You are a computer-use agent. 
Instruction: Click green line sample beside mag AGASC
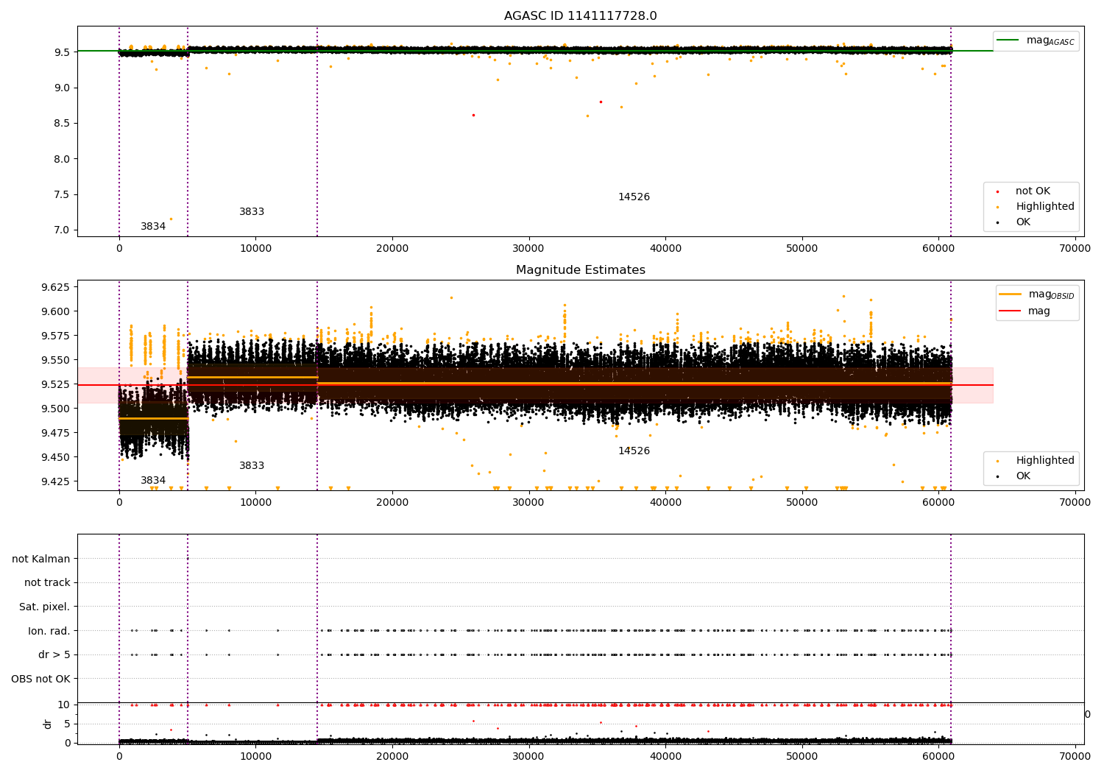(1008, 40)
